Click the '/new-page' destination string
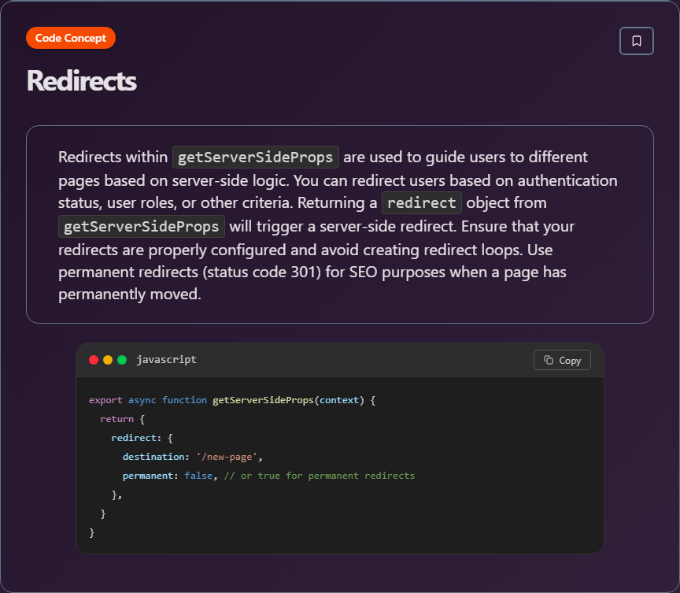 pyautogui.click(x=227, y=457)
